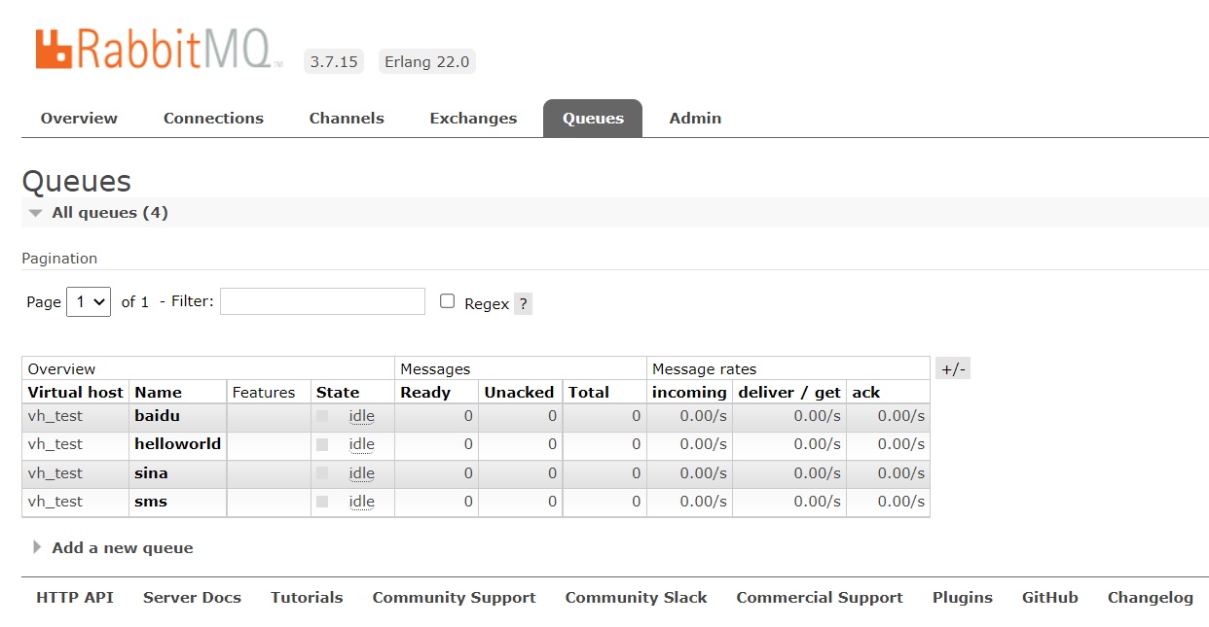Go to the Connections tab
Viewport: 1209px width, 627px height.
(213, 119)
